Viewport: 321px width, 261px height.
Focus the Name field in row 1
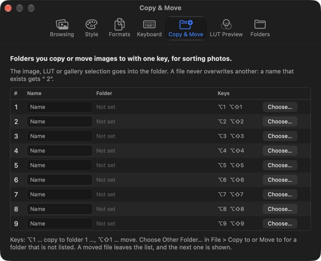pyautogui.click(x=60, y=107)
